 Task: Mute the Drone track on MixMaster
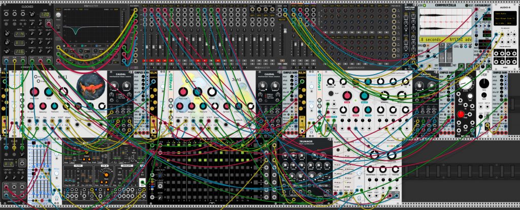(165, 61)
